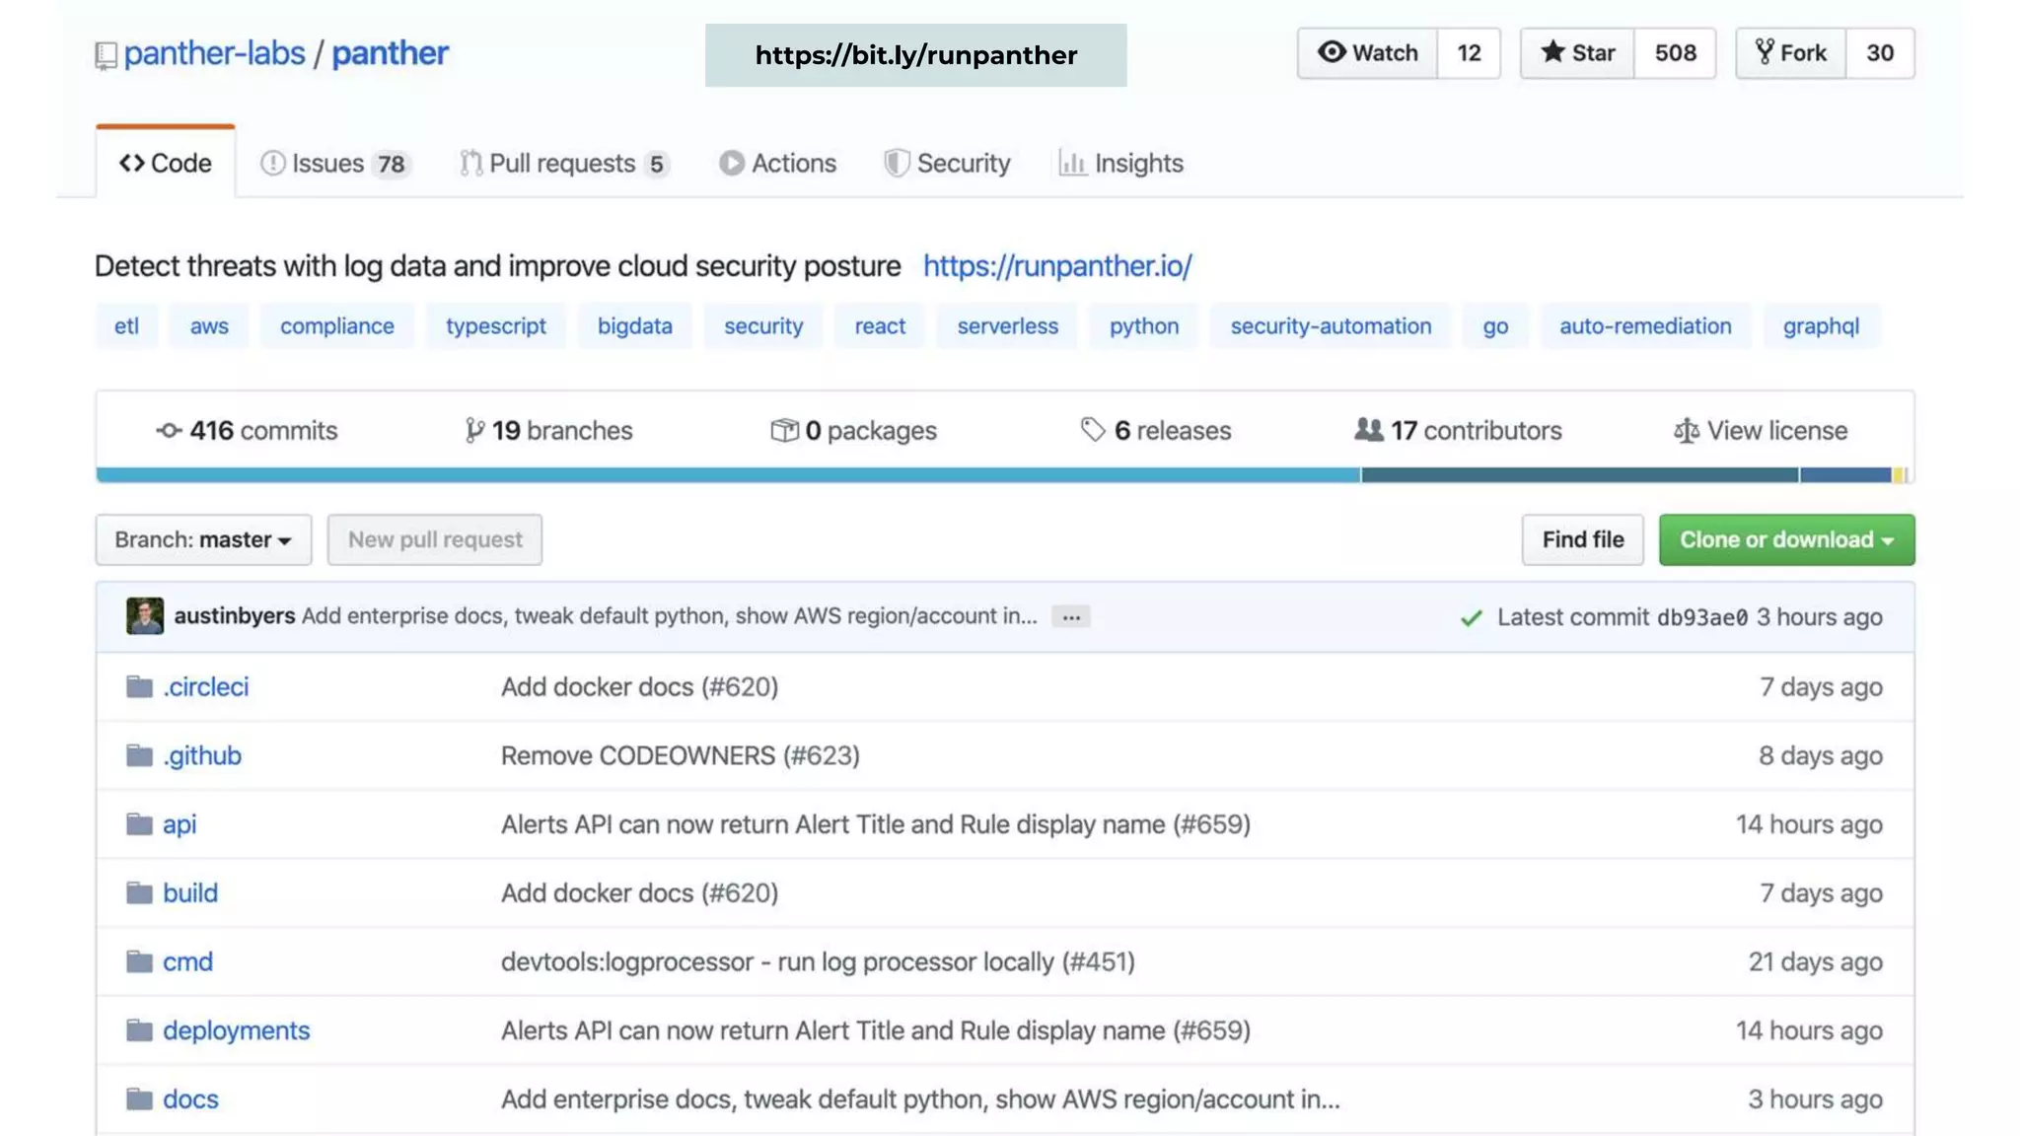Click the scale icon beside View license

(x=1686, y=431)
